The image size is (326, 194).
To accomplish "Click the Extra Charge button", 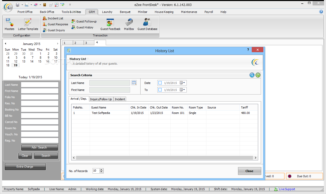I will (x=25, y=167).
